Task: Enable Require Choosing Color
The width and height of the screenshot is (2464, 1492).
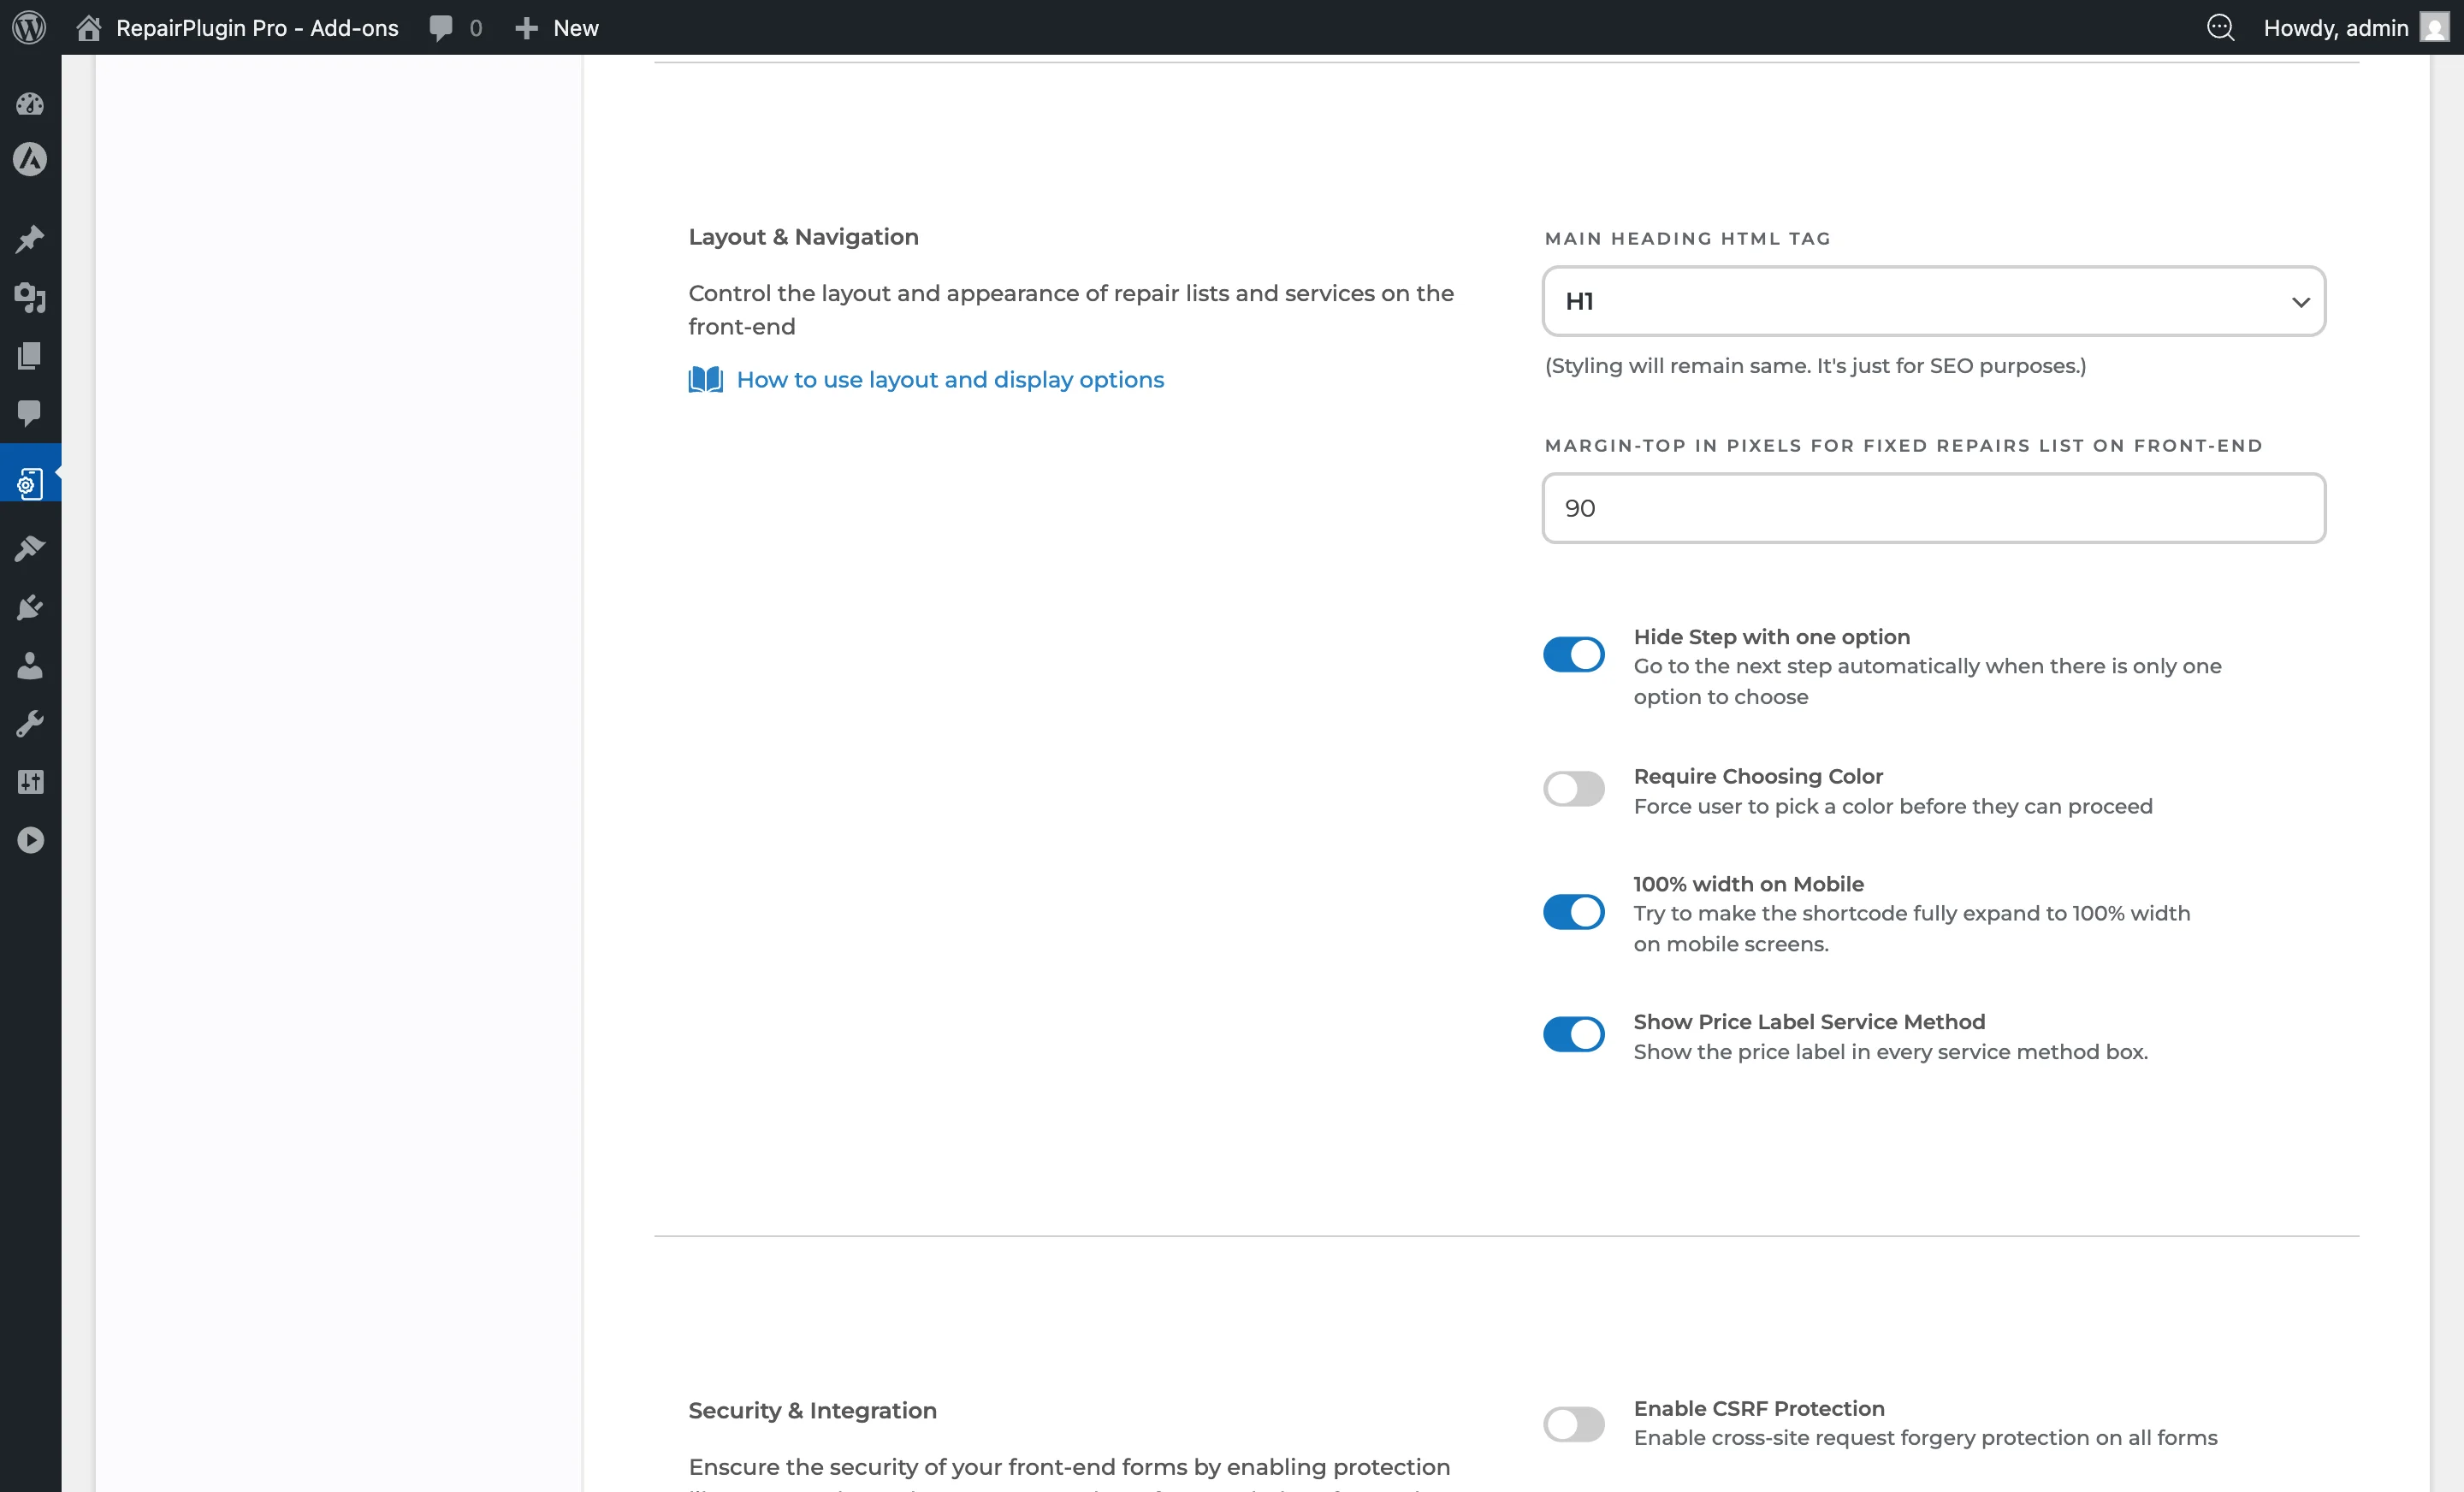Action: coord(1573,788)
